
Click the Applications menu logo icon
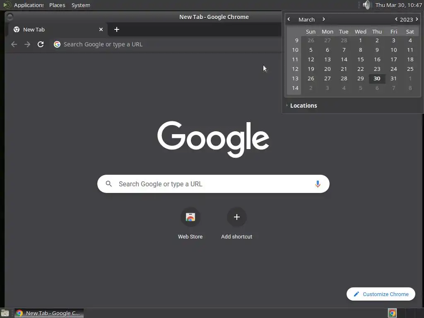[x=7, y=5]
